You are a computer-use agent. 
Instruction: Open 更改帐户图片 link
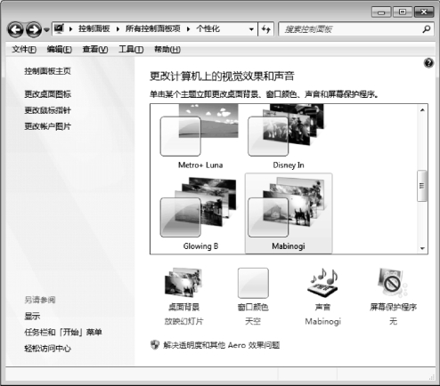point(47,126)
